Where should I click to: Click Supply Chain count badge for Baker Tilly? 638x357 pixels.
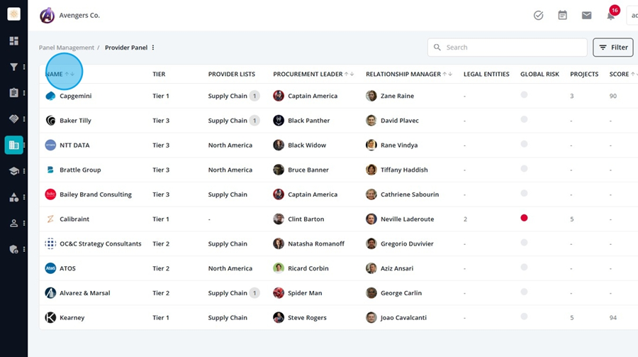[254, 121]
